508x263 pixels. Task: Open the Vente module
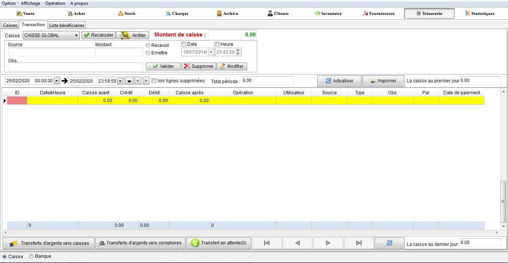pos(25,13)
